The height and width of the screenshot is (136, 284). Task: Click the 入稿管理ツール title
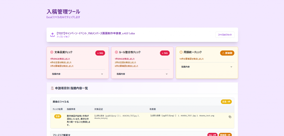click(64, 12)
